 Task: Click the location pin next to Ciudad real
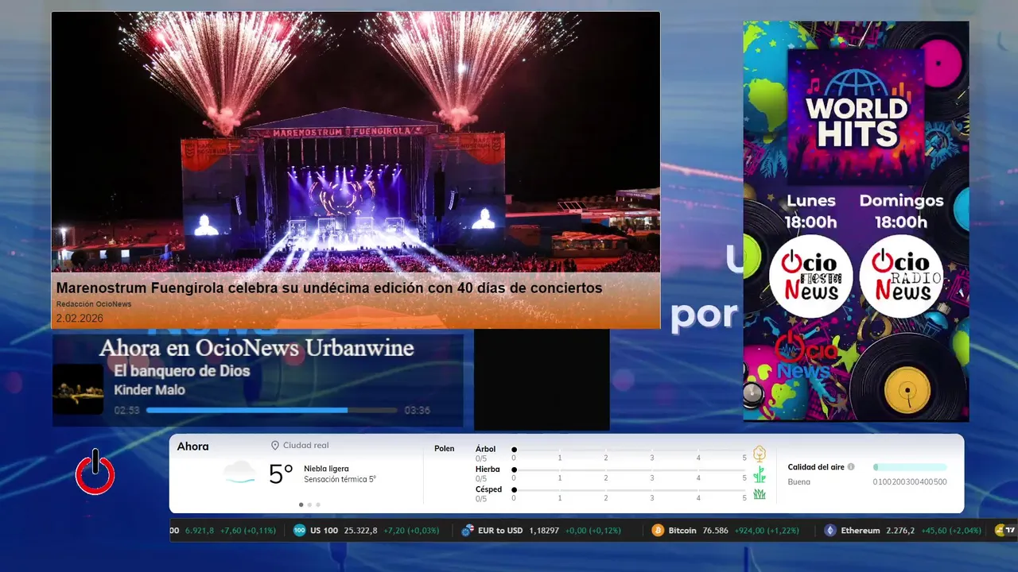point(275,446)
